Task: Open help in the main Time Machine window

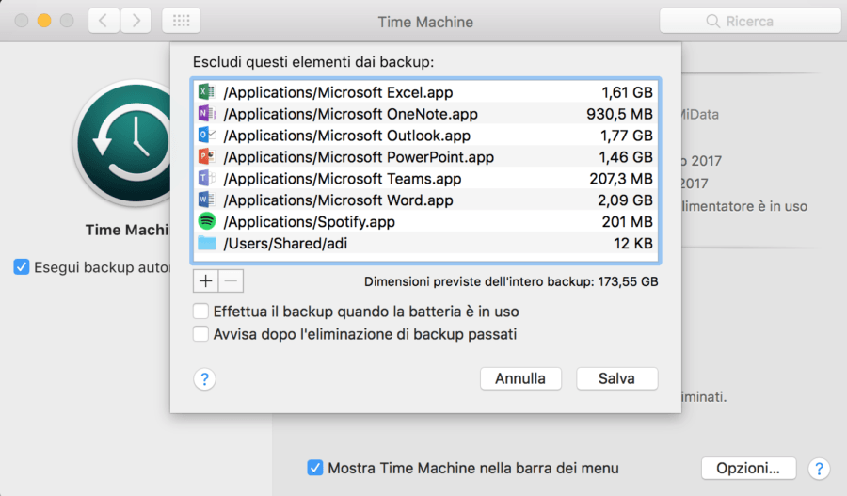Action: tap(819, 469)
